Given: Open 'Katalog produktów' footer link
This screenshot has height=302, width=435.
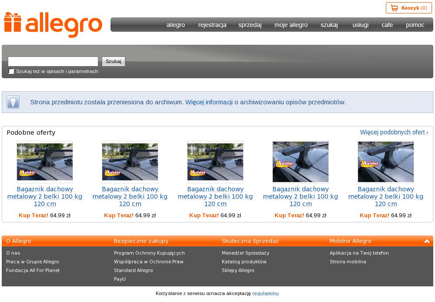Looking at the screenshot, I should [244, 262].
